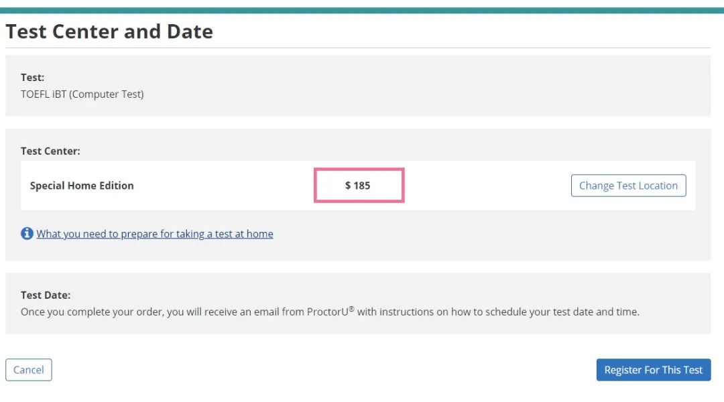Screen dimensions: 724x402
Task: Click the ProctorU email instructions sentence
Action: click(x=330, y=312)
